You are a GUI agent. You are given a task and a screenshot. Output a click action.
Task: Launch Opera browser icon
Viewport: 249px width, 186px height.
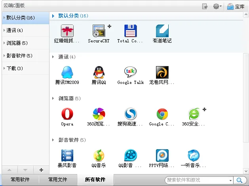click(x=67, y=114)
